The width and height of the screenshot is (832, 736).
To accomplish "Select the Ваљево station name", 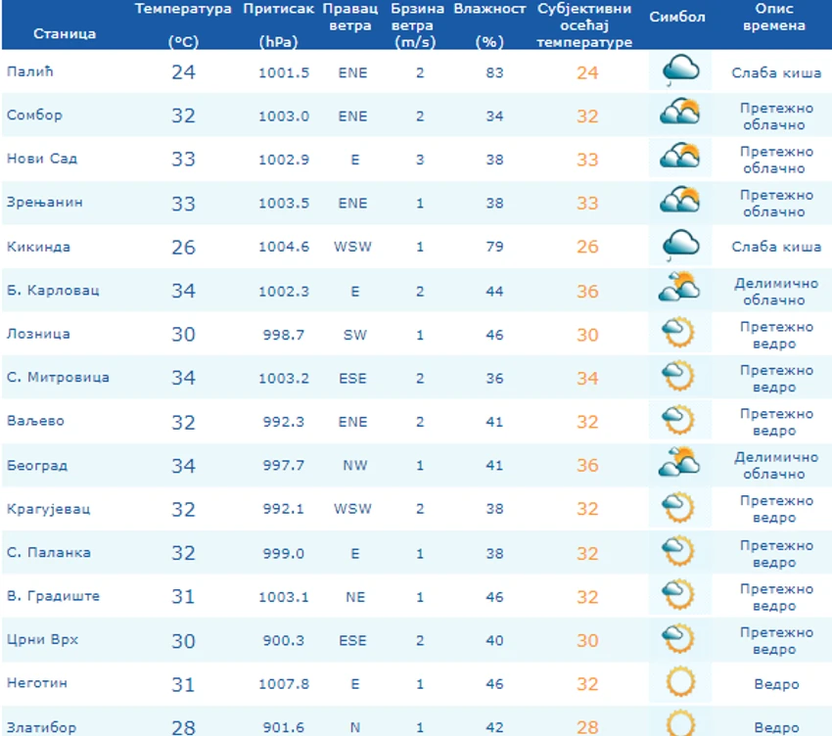I will 35,421.
